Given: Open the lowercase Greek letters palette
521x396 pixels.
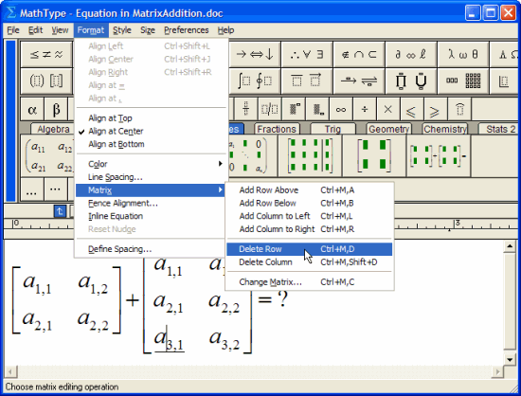Looking at the screenshot, I should (x=463, y=55).
